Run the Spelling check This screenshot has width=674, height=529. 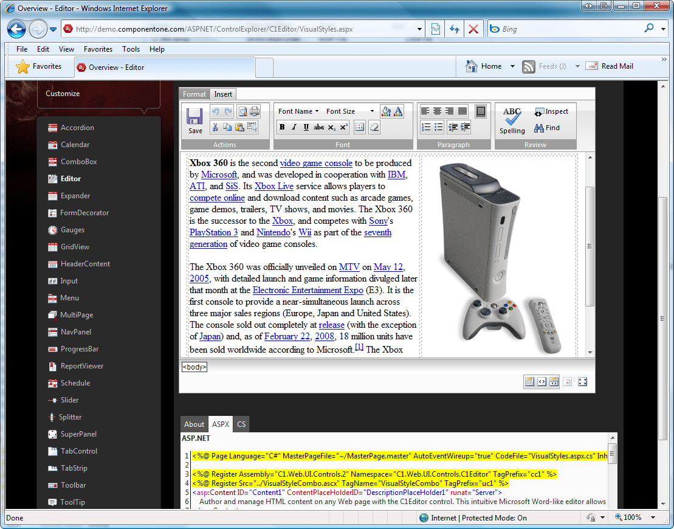click(512, 121)
